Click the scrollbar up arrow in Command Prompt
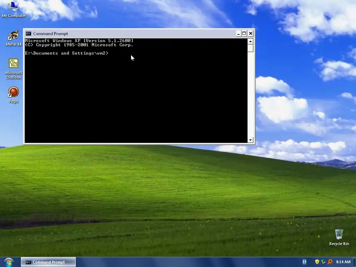The image size is (356, 267). pos(250,41)
